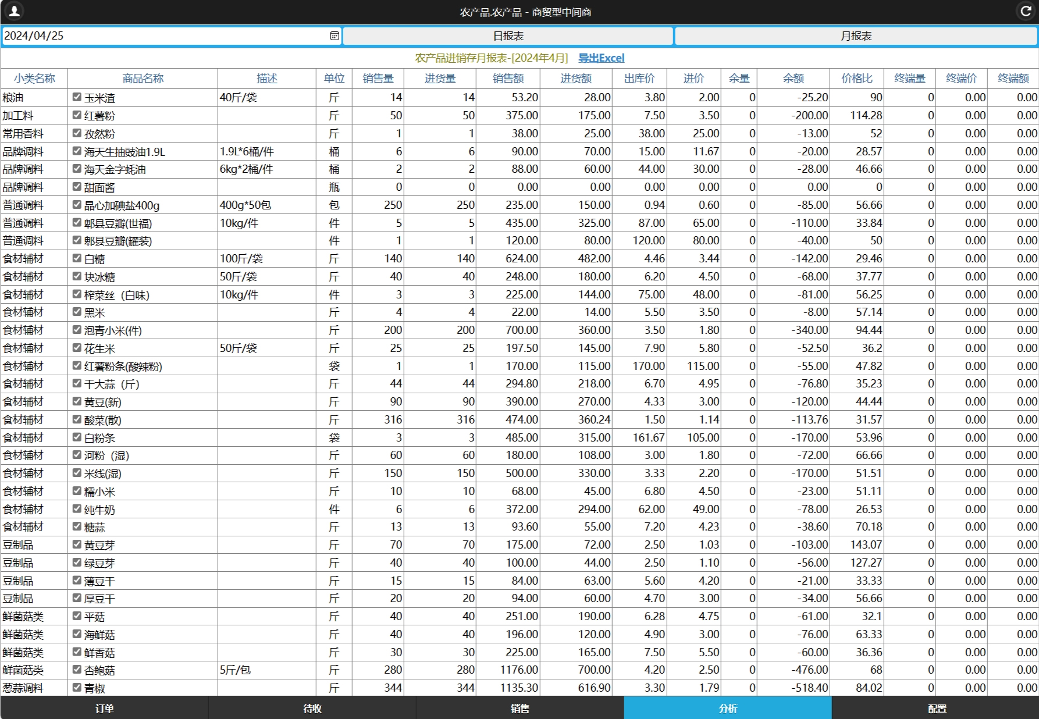Click the report title 农产品进销存月报表-[2024年4月]

click(491, 58)
